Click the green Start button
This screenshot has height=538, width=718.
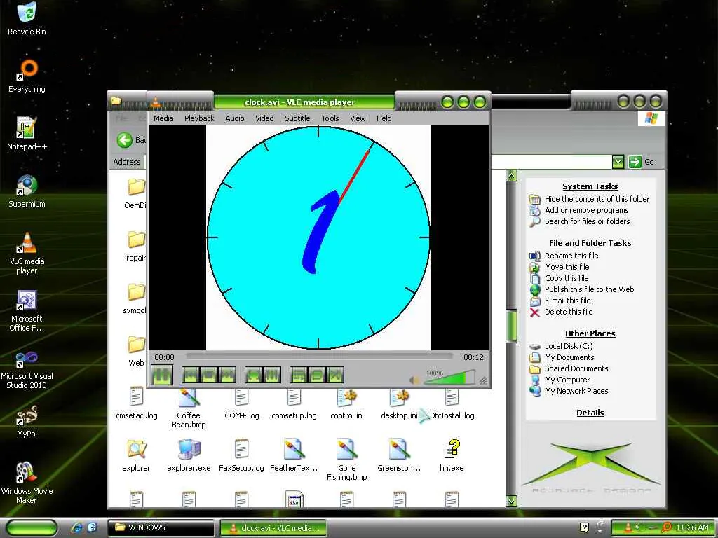pos(32,528)
